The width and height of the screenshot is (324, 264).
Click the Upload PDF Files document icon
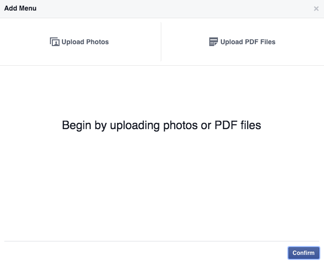(214, 42)
